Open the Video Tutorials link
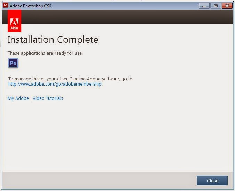Viewport: 235px width, 191px height. click(x=48, y=98)
